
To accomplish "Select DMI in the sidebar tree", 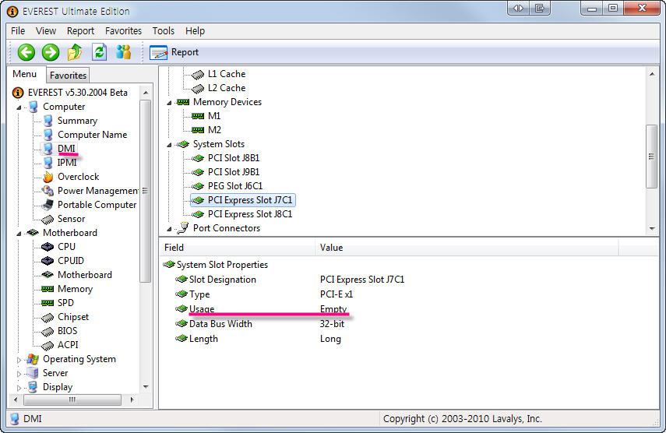I will [66, 149].
